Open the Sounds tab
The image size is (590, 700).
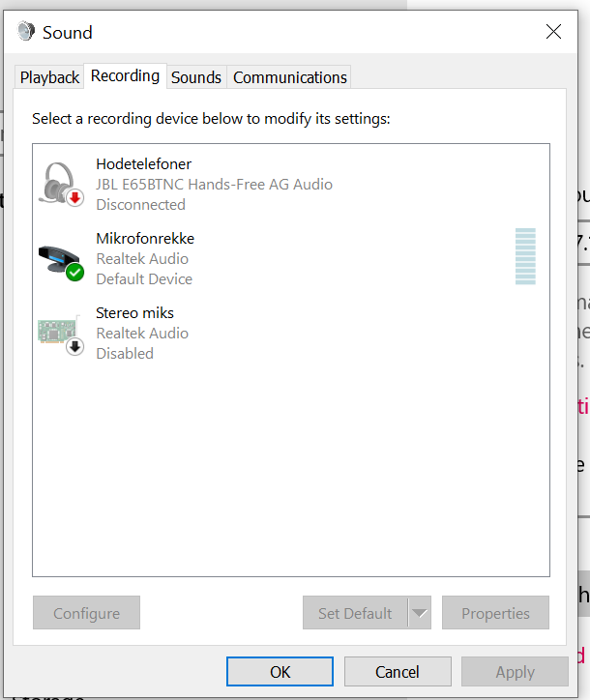point(196,77)
